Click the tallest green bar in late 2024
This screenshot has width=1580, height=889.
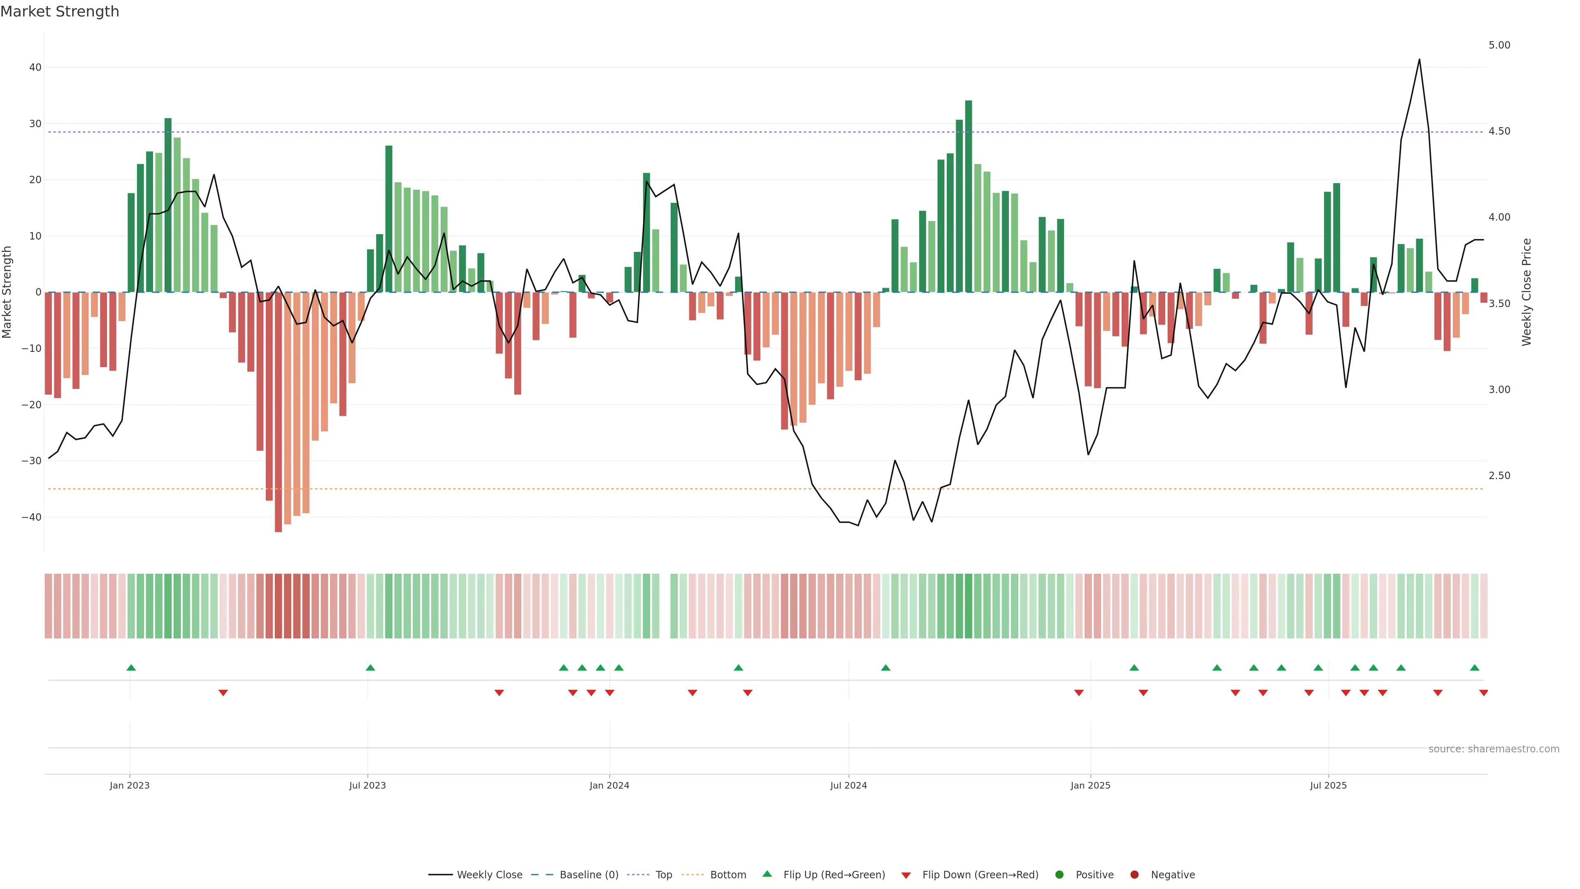pos(969,196)
